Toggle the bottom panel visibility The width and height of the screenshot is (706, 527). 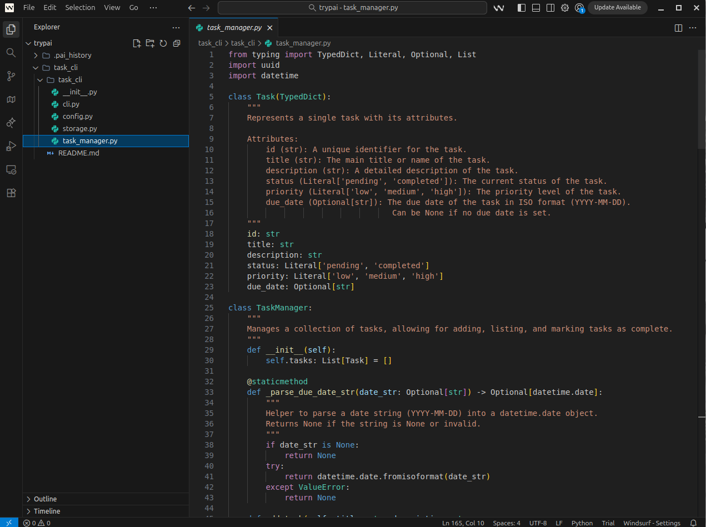tap(535, 8)
